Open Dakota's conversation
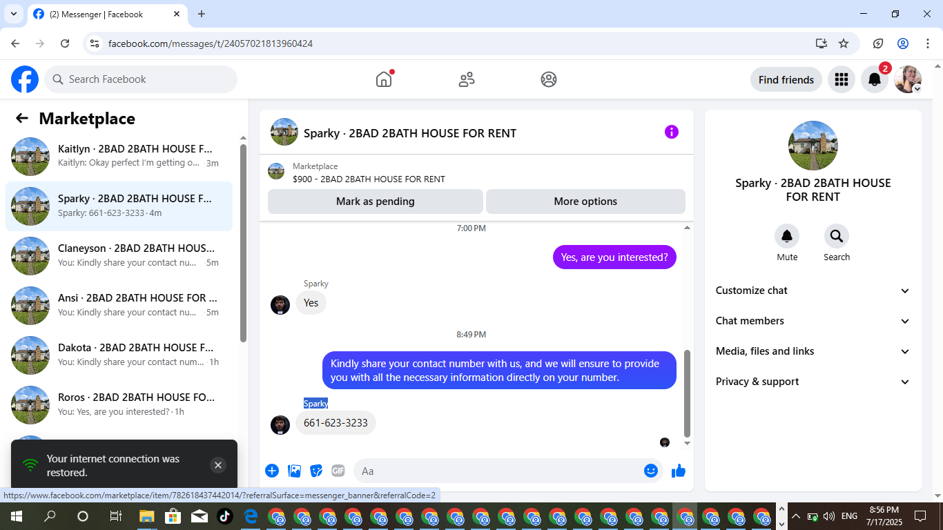The height and width of the screenshot is (530, 943). 119,355
